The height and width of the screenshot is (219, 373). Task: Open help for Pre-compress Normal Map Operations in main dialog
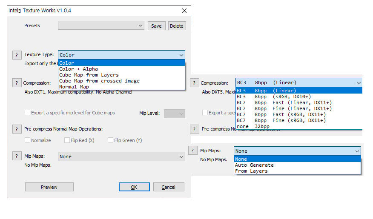[x=17, y=129]
